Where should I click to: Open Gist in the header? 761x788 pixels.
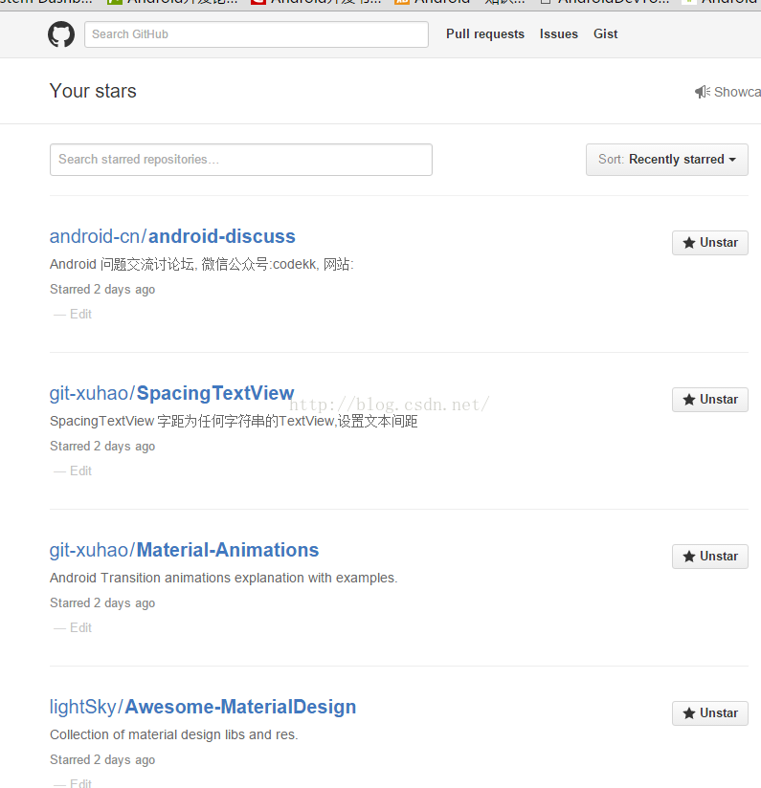coord(605,33)
